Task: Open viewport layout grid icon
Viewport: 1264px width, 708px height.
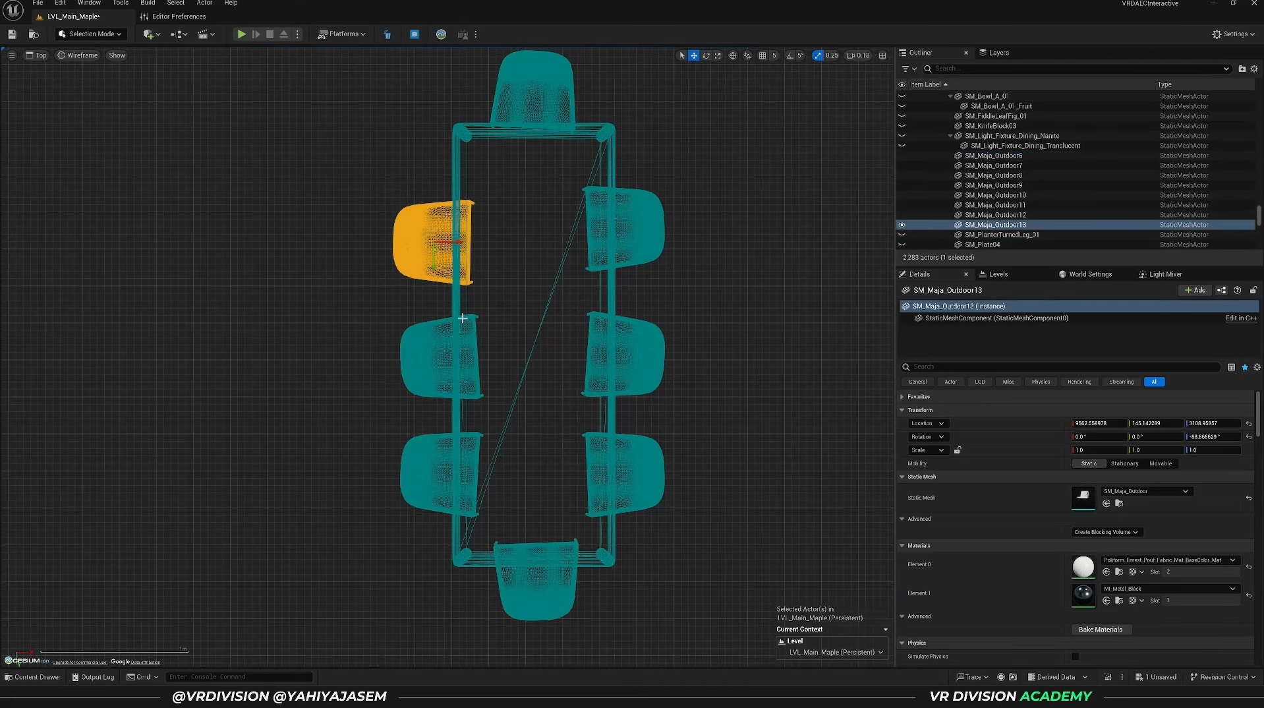Action: tap(882, 55)
